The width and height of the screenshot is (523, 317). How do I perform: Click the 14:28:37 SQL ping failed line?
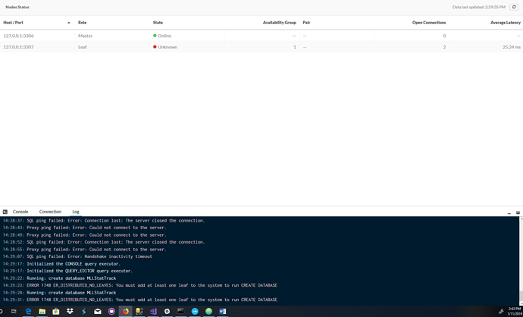[x=104, y=220]
